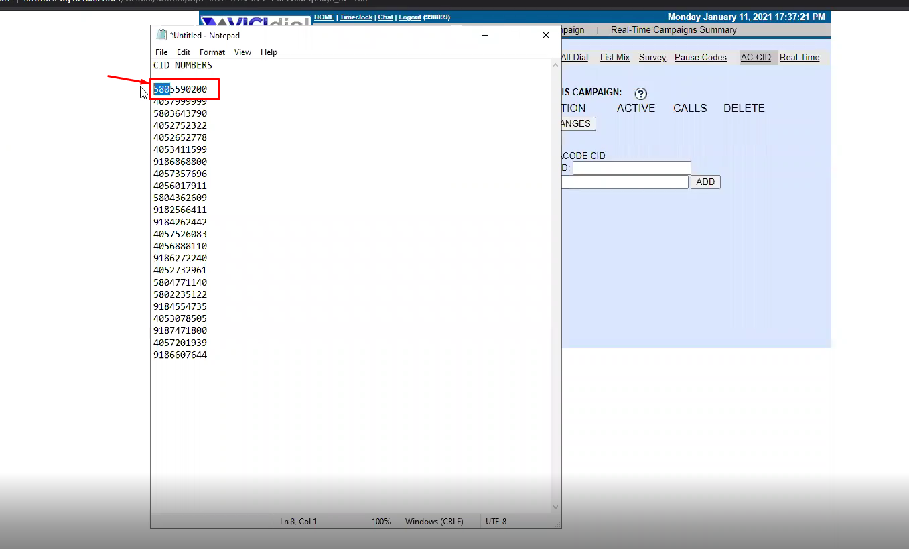The image size is (909, 549).
Task: Click the ADD button
Action: pos(705,182)
